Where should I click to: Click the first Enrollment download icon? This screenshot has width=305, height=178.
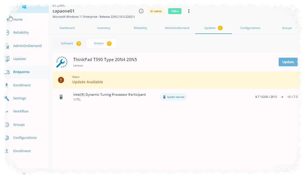pos(7,85)
